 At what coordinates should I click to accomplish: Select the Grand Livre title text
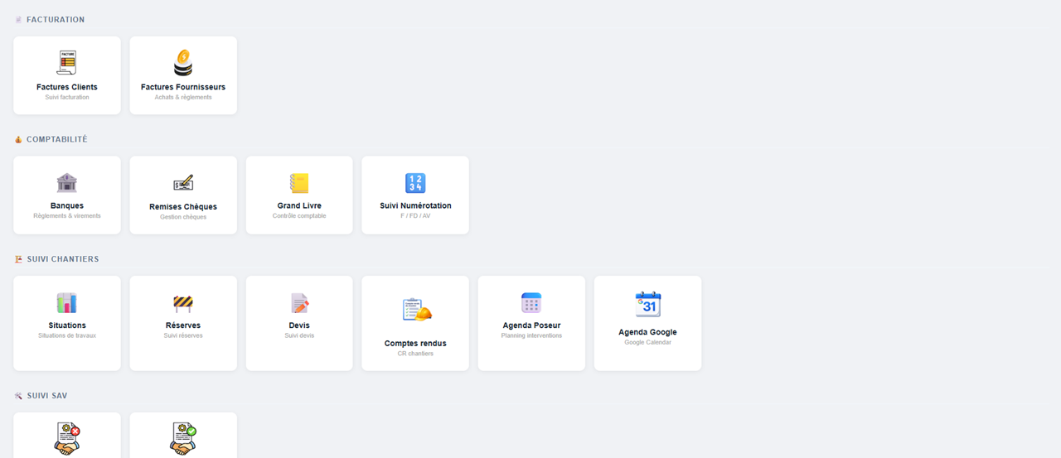coord(299,205)
